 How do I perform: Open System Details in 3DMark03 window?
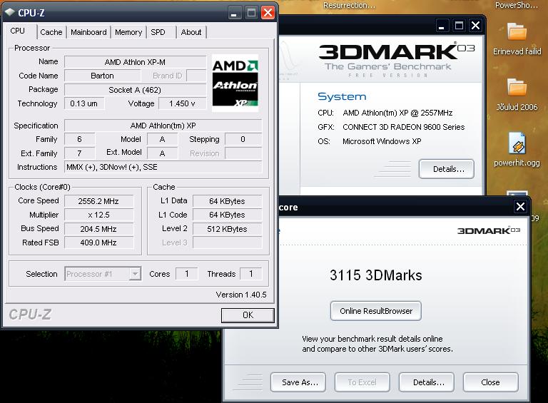click(446, 169)
